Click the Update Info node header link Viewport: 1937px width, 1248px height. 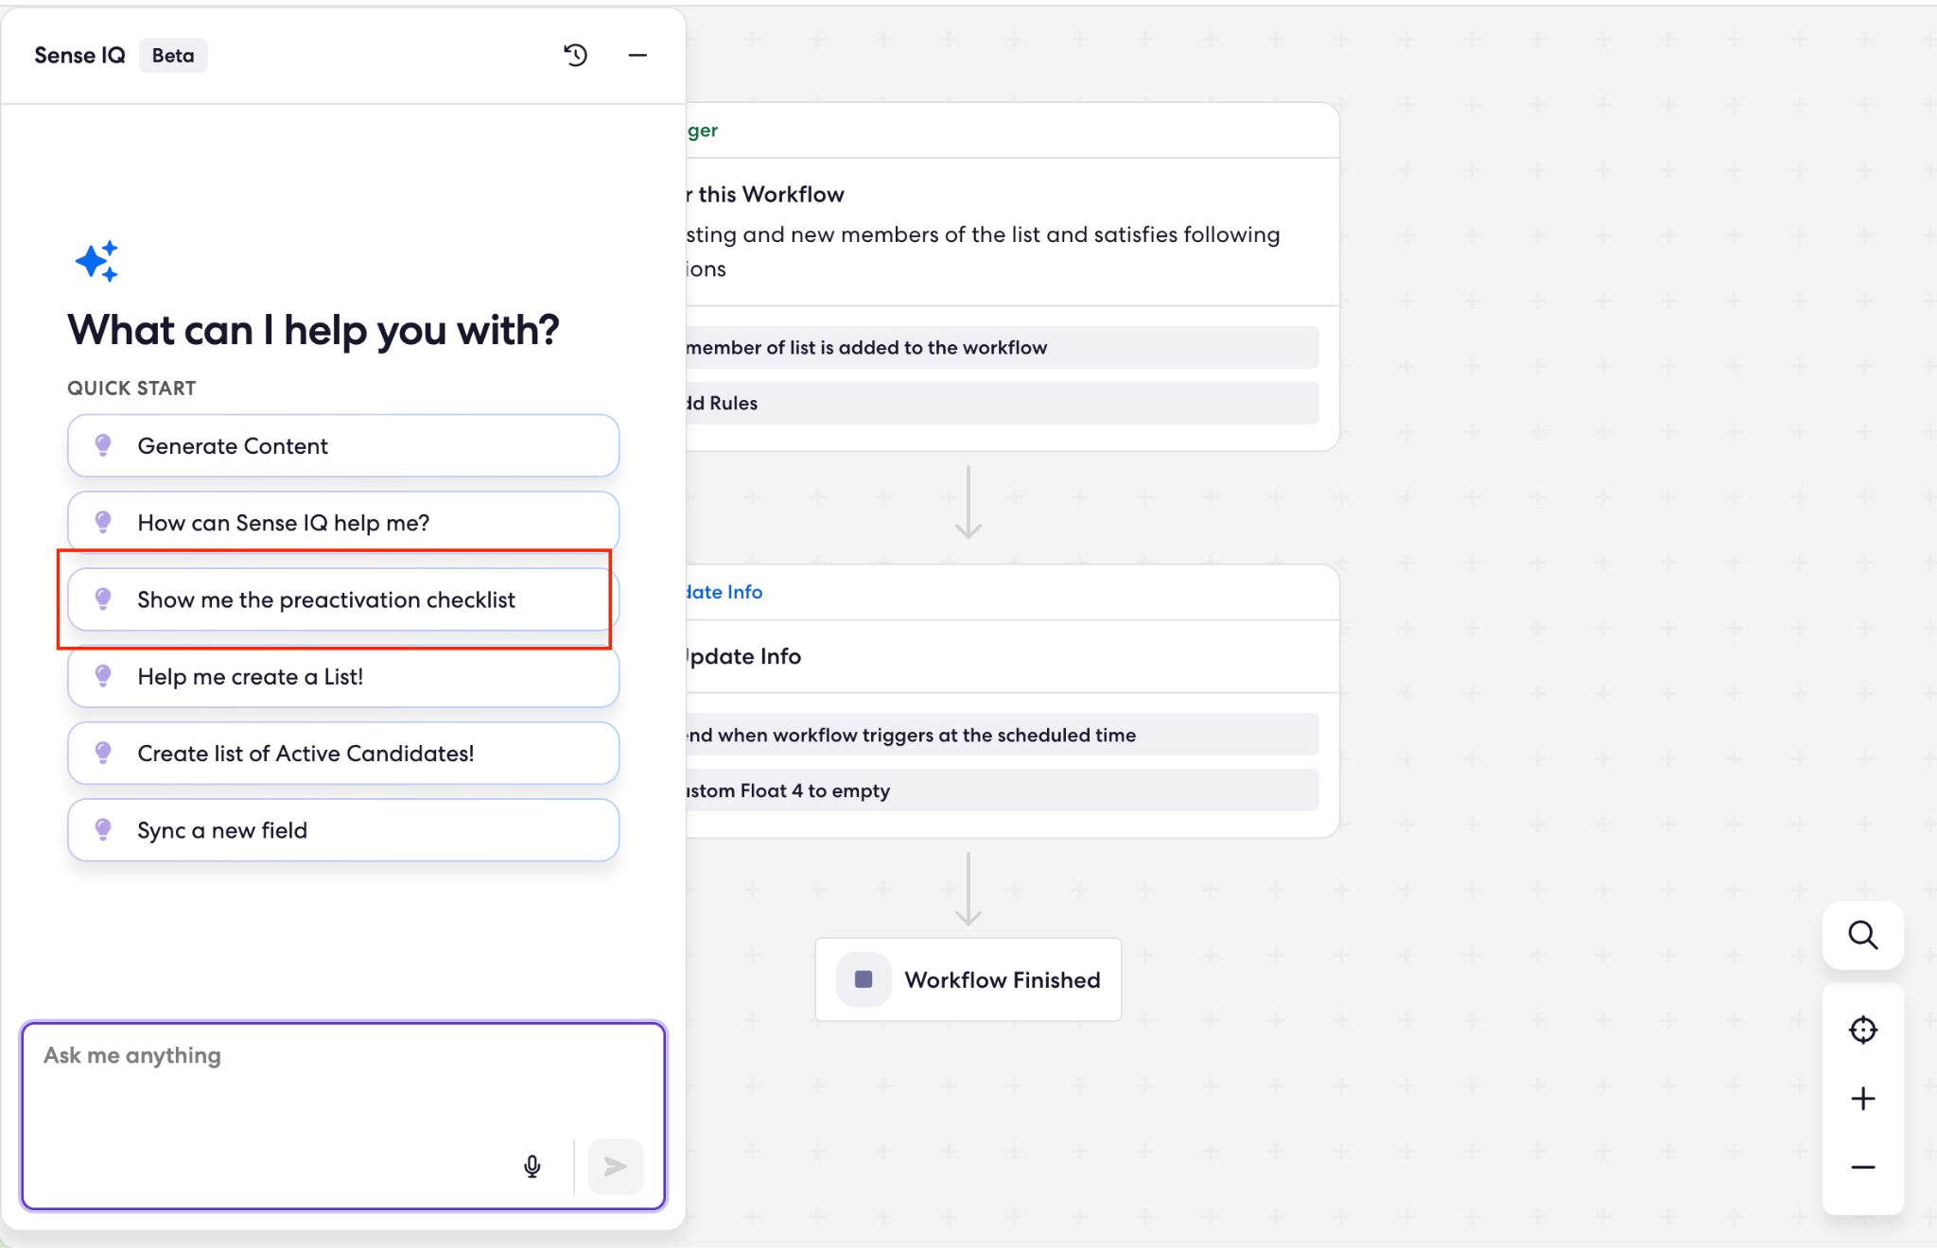click(x=724, y=592)
